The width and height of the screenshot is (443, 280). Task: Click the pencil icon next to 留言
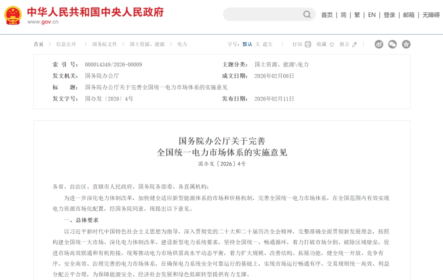[354, 44]
